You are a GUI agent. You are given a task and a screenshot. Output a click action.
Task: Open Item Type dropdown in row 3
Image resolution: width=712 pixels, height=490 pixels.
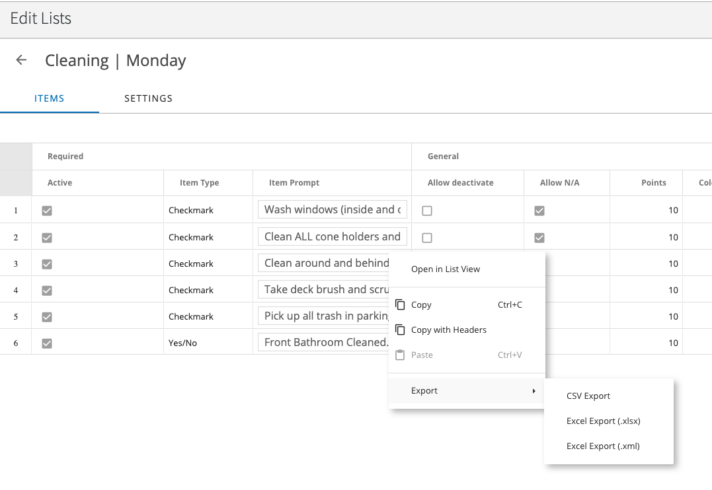point(208,263)
